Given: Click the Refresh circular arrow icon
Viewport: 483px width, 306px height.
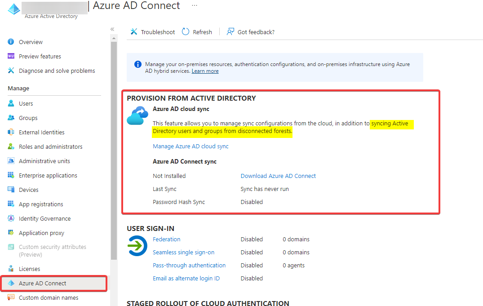Looking at the screenshot, I should (186, 31).
